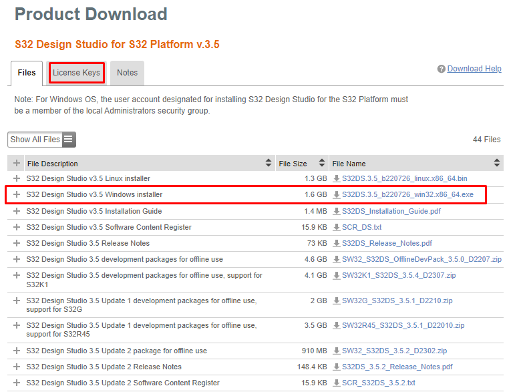Click download icon next to SCR_DS.txt
Screen dimensions: 523x392
point(337,227)
